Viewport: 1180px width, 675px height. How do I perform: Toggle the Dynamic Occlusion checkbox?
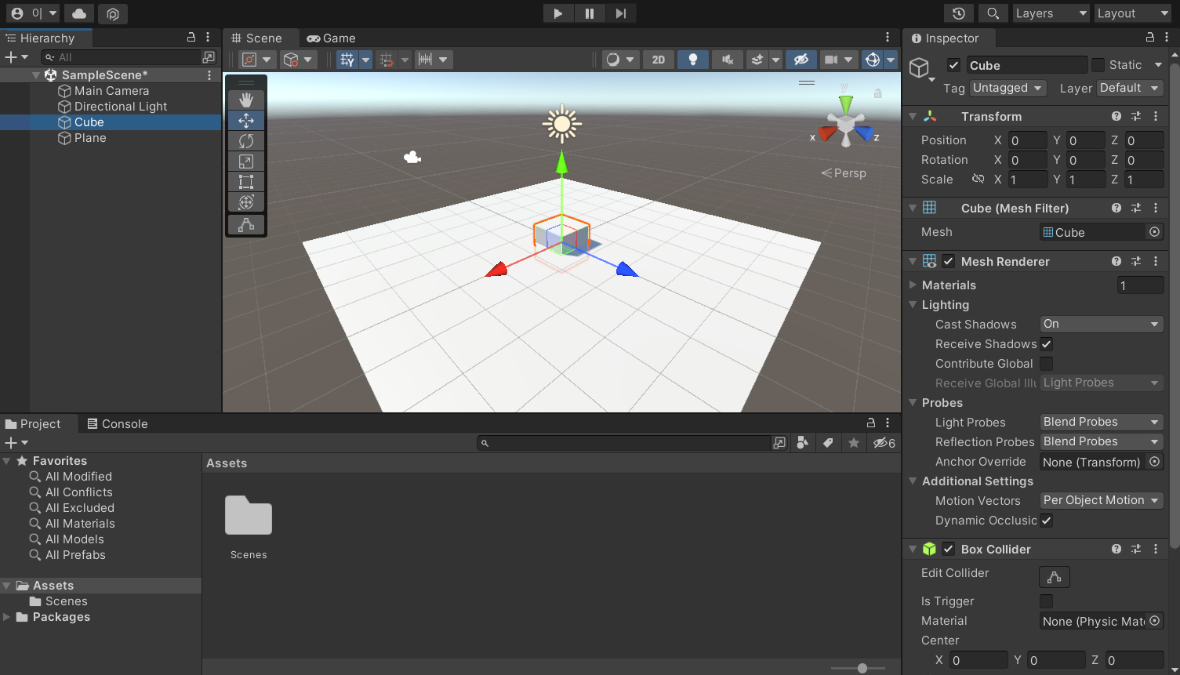point(1047,520)
